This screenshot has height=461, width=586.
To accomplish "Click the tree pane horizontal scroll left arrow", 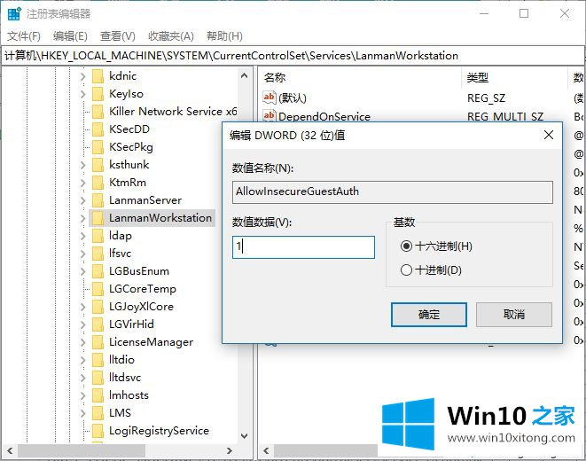I will 10,450.
